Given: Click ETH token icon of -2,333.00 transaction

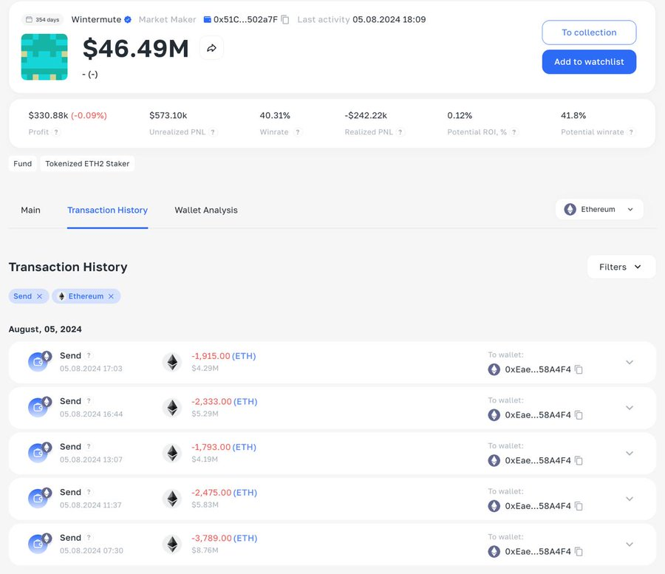Looking at the screenshot, I should click(x=172, y=408).
